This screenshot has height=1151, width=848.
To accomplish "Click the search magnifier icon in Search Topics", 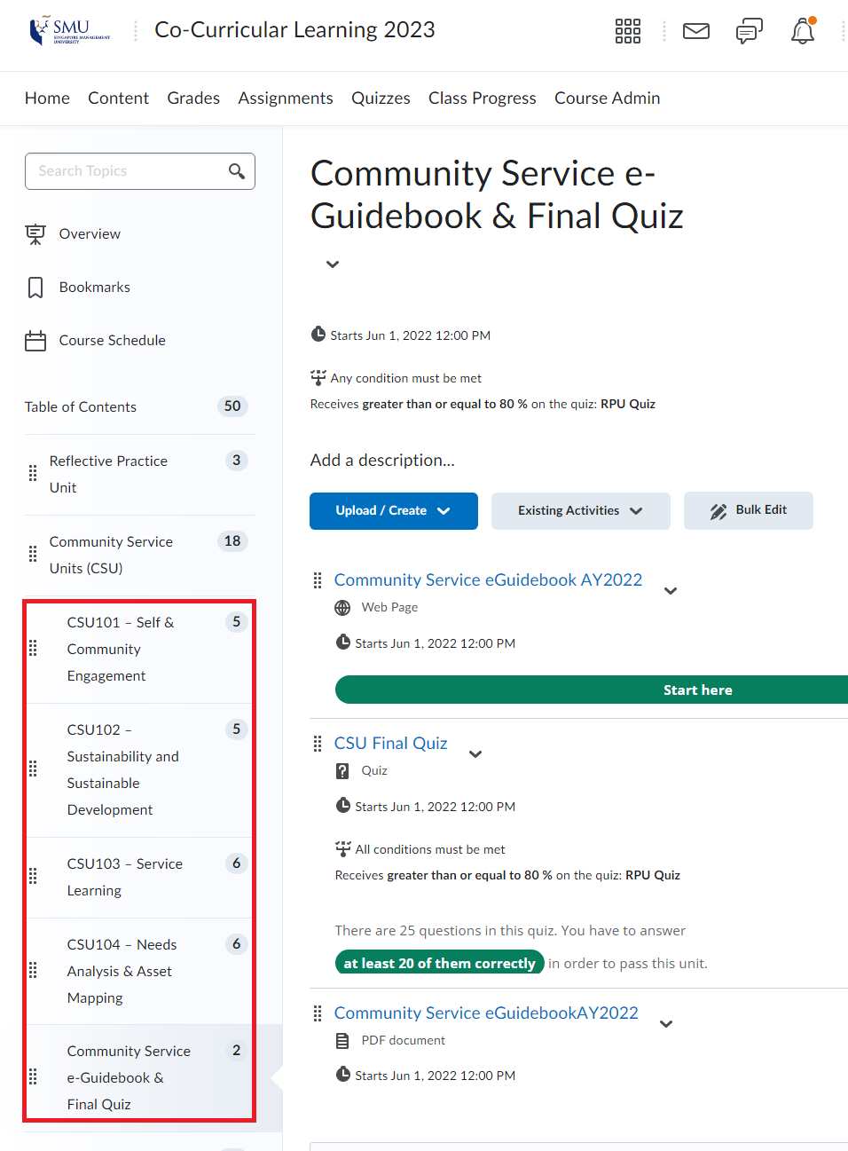I will pos(237,171).
